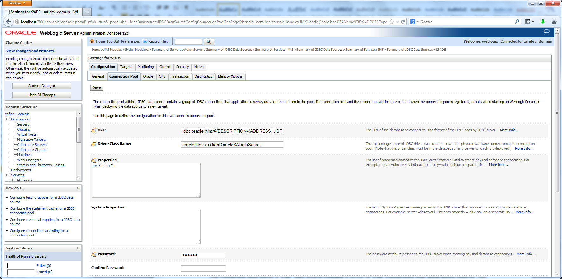
Task: Click the search magnifier button
Action: point(209,42)
